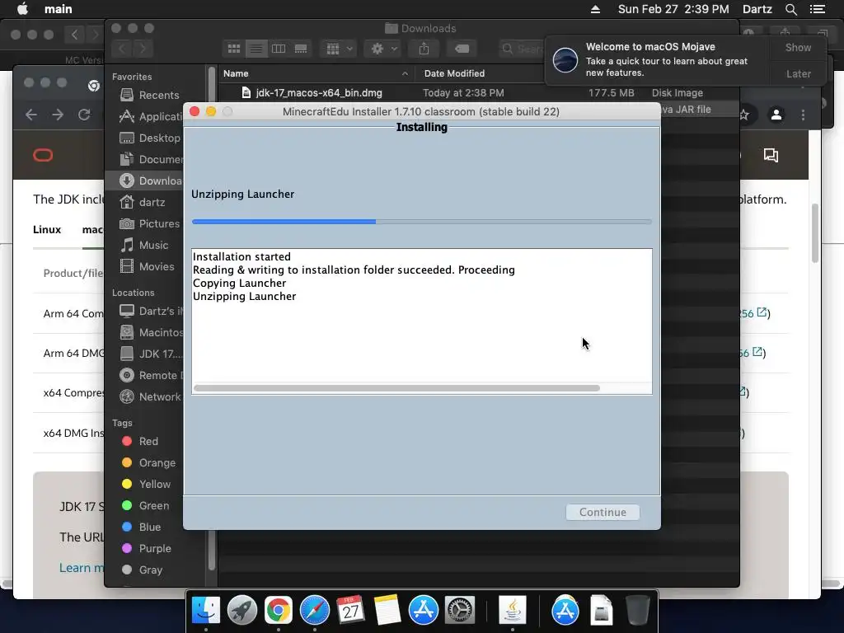Click the installation progress bar
Screen dimensions: 844x633
[x=421, y=221]
